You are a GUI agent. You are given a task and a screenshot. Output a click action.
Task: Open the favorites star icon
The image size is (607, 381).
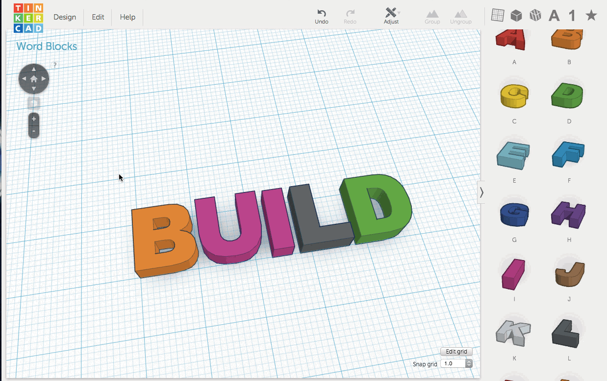point(591,16)
